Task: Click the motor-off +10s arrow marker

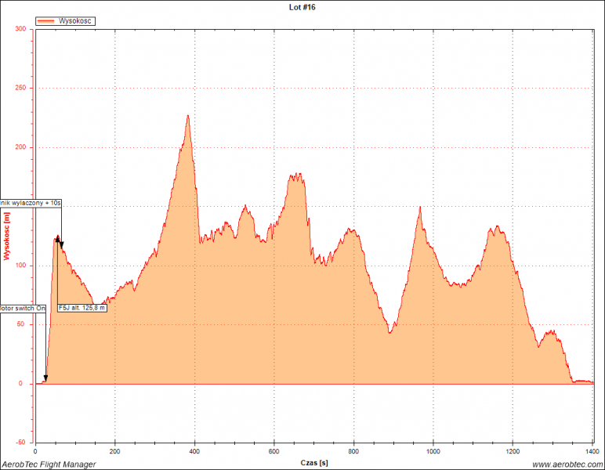Action: (62, 244)
